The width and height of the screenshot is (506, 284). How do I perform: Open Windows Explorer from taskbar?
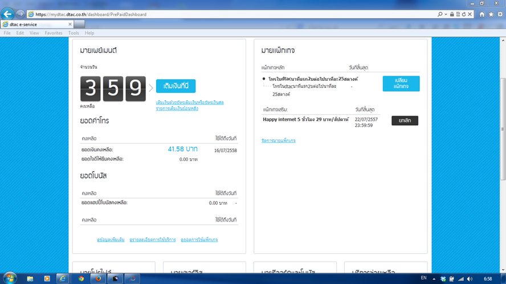[30, 278]
